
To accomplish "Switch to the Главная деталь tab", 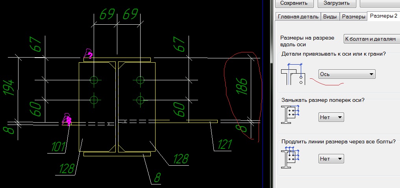I will (298, 16).
